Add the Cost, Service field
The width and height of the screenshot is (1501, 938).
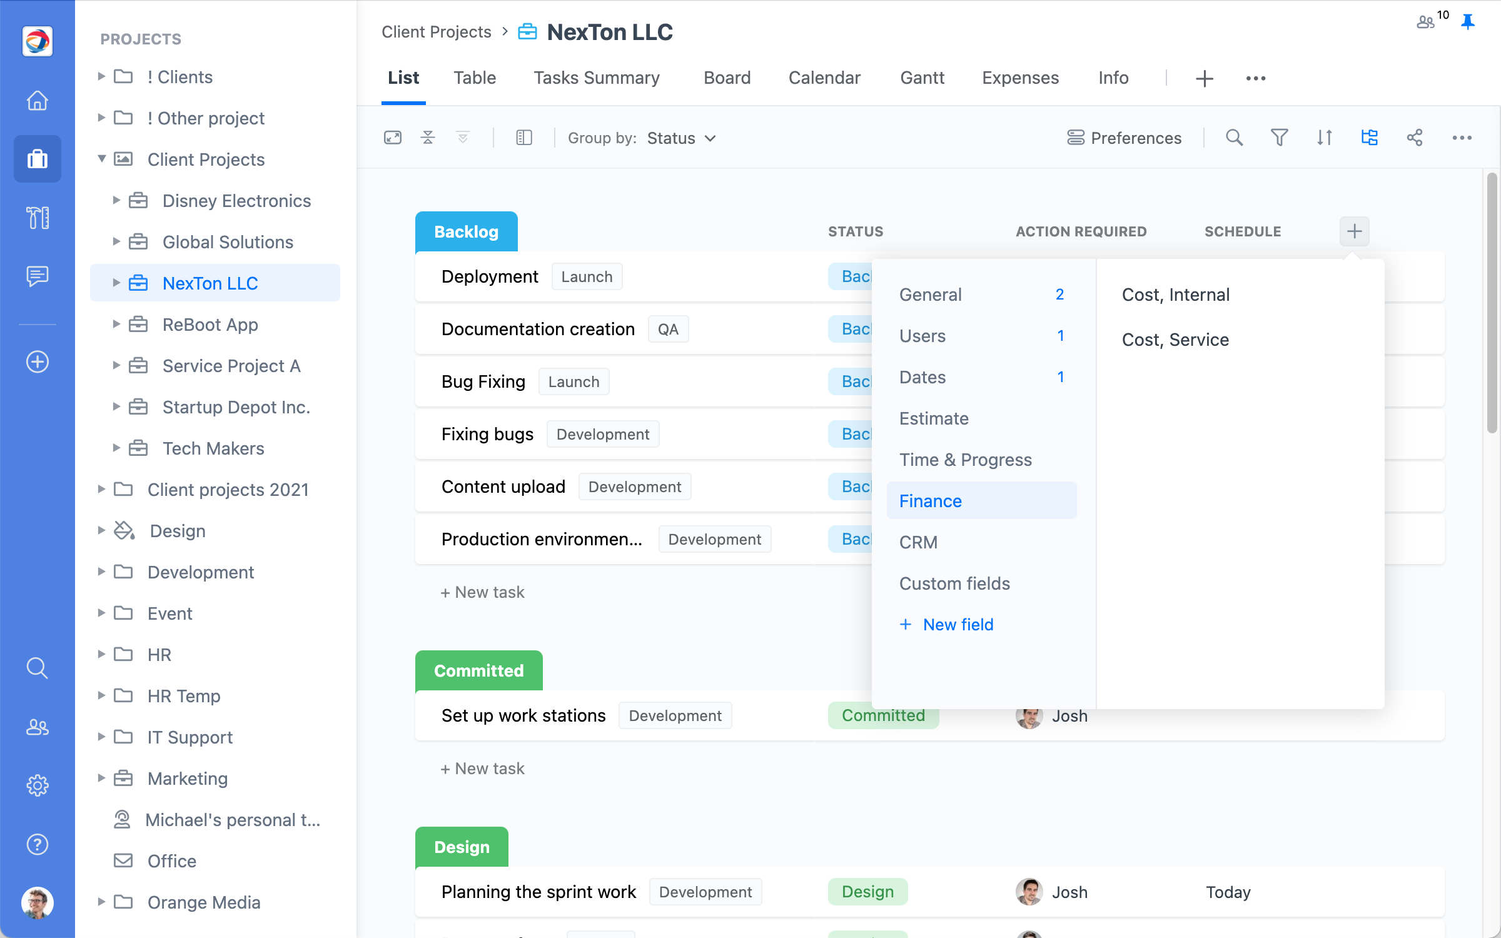tap(1175, 340)
